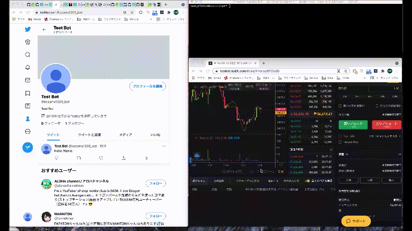The image size is (412, 231).
Task: Tick the right checkbox above the order cost row
Action: tap(377, 106)
